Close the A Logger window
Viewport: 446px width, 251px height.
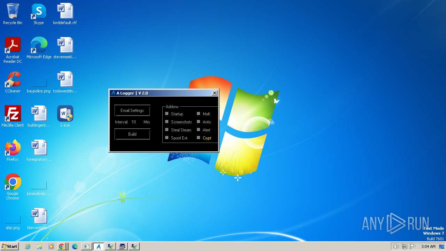coord(215,93)
